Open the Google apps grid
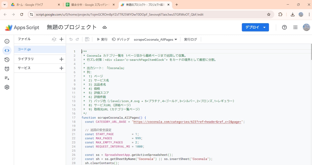The height and width of the screenshot is (165, 312). pyautogui.click(x=295, y=27)
